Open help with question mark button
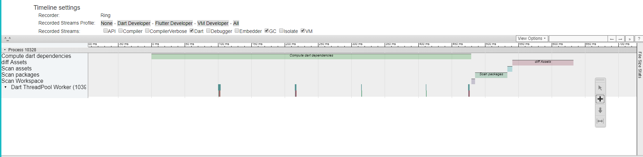 (x=639, y=39)
